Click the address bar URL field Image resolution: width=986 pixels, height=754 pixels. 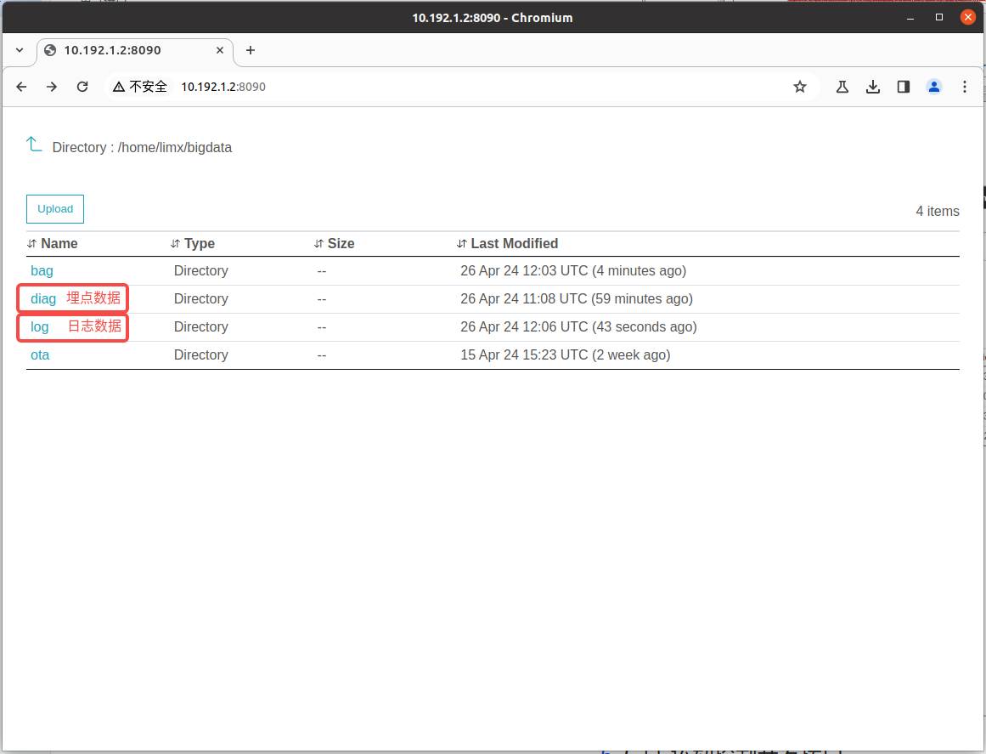click(x=462, y=87)
